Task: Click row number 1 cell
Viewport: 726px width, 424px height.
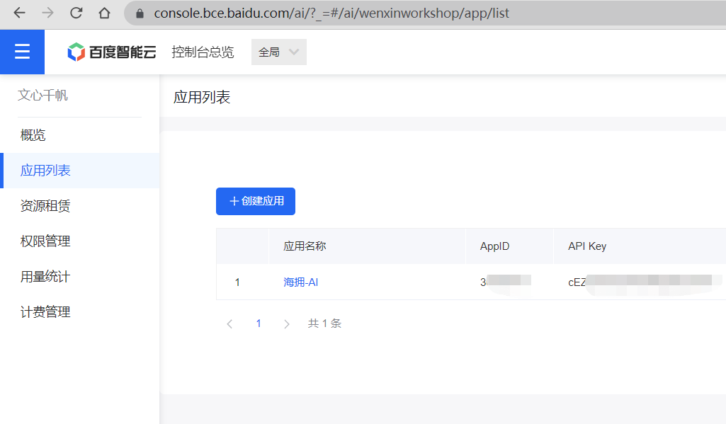Action: [237, 282]
